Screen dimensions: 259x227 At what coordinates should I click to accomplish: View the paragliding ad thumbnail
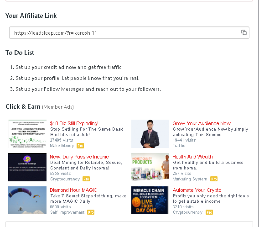pos(27,201)
